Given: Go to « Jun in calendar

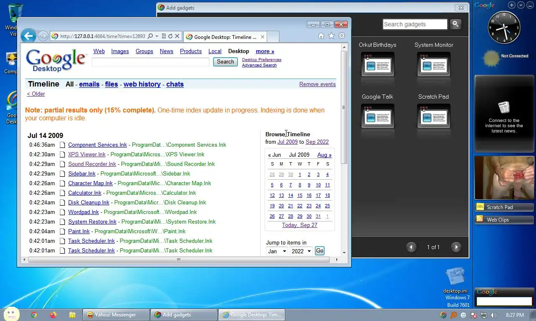Looking at the screenshot, I should 274,155.
